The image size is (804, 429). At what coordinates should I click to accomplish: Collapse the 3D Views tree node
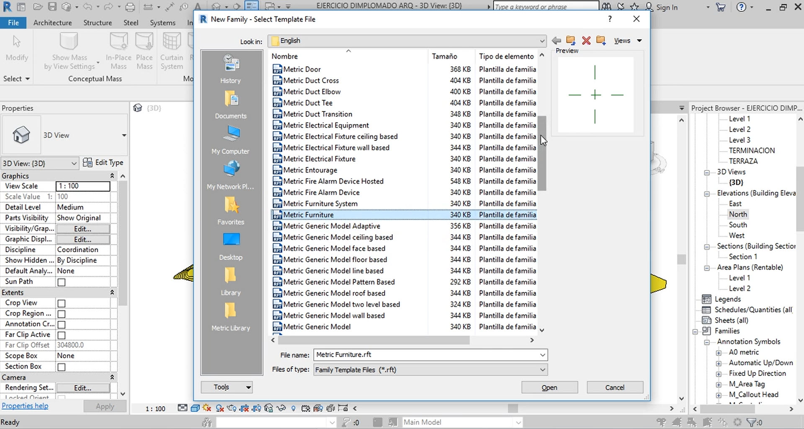tap(707, 172)
